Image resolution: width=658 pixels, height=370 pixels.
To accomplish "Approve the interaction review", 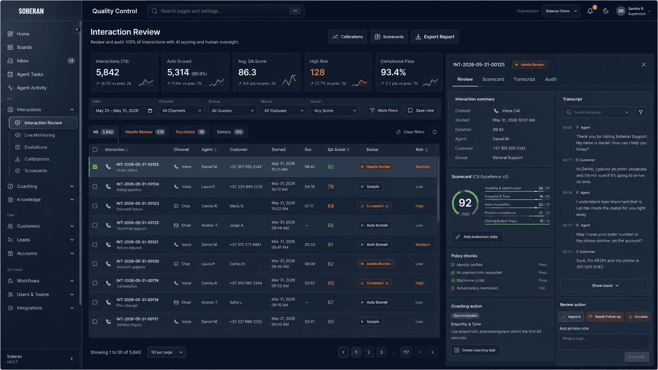I will coord(571,317).
